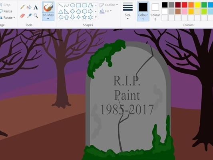213x160 pixels.
Task: Pick the orange colour swatch
Action: click(x=191, y=5)
